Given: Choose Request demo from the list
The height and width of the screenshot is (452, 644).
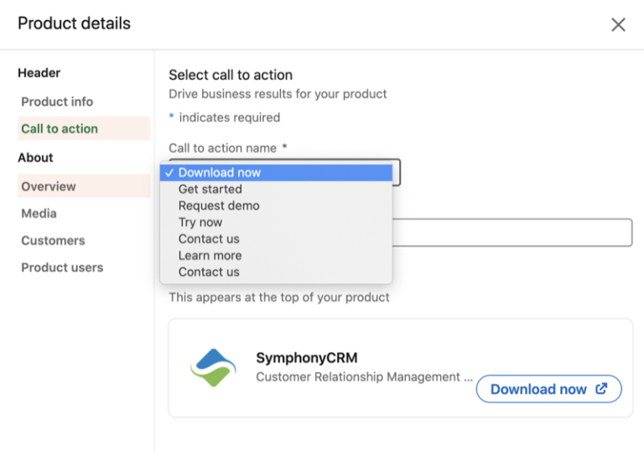Looking at the screenshot, I should point(219,205).
